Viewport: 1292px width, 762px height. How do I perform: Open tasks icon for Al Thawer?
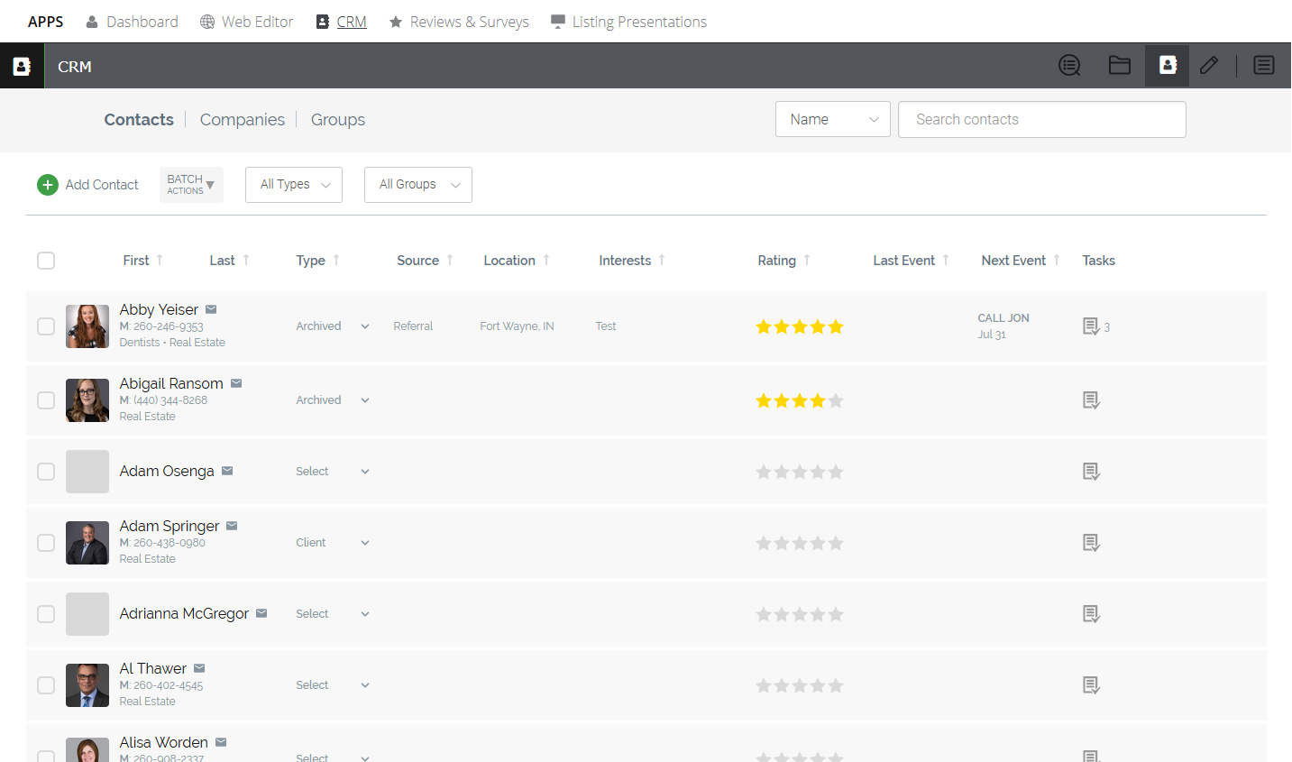(1091, 685)
